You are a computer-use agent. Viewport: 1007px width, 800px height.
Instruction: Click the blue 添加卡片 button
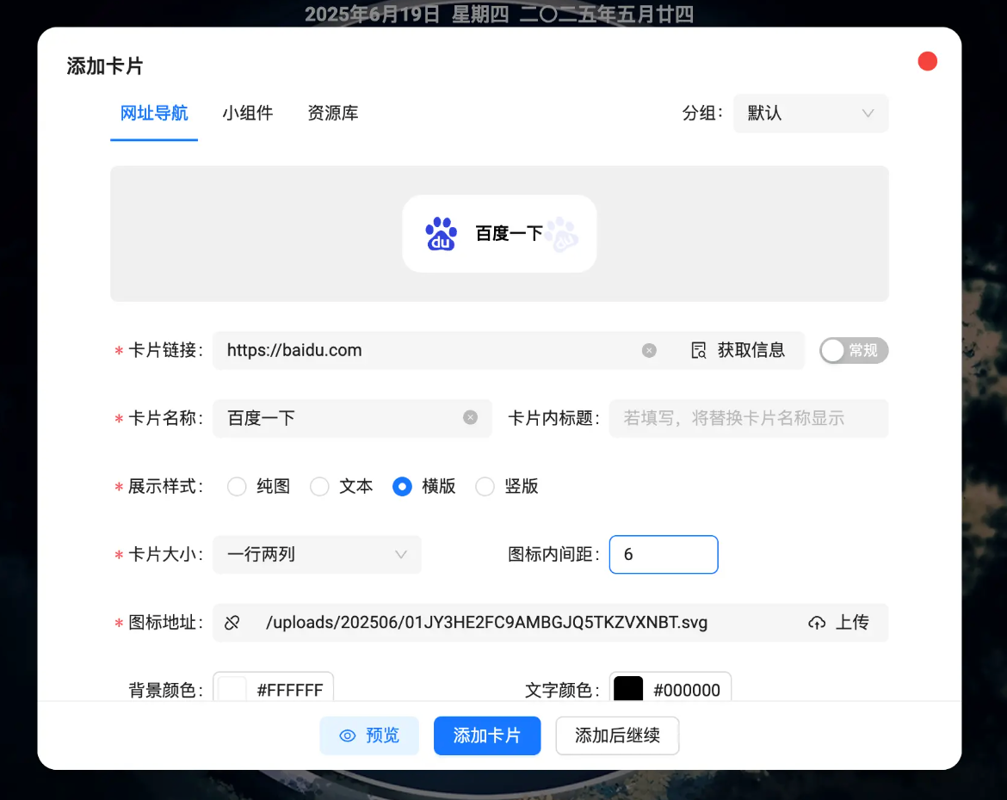coord(487,735)
